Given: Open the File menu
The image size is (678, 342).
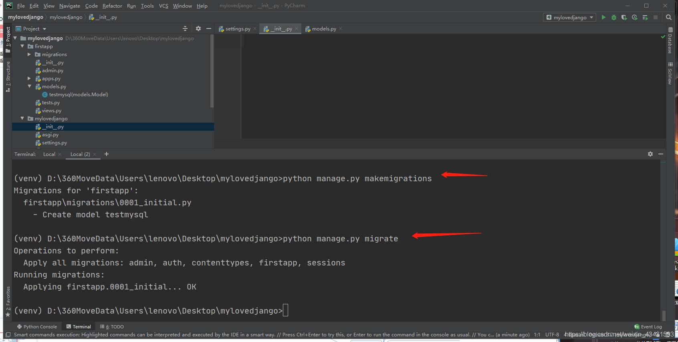Looking at the screenshot, I should coord(21,6).
